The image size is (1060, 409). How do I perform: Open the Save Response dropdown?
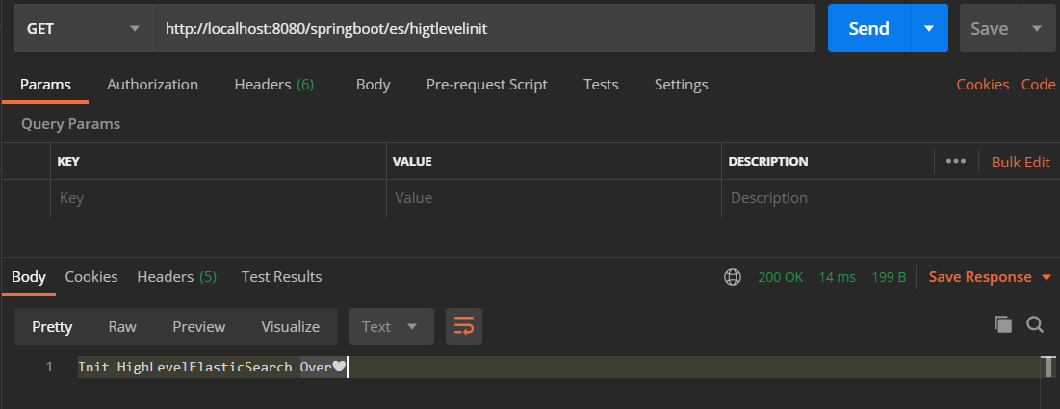click(x=990, y=277)
